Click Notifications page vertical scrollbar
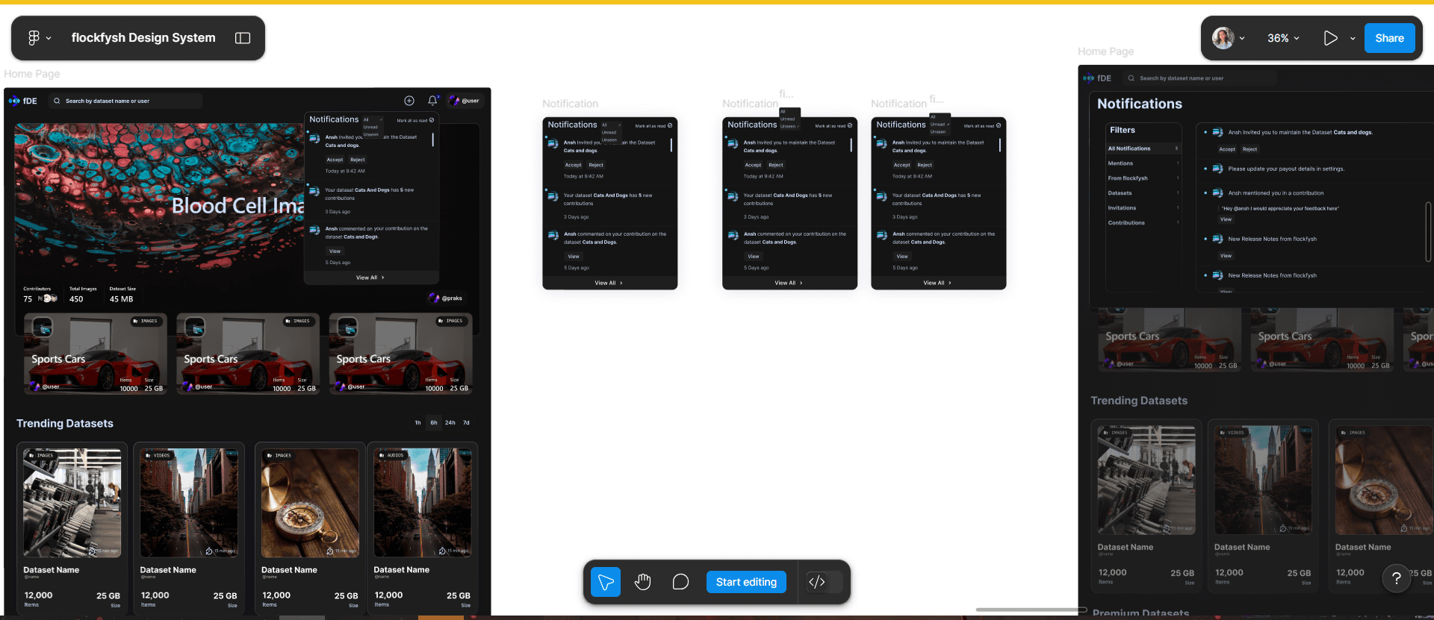Image resolution: width=1434 pixels, height=620 pixels. click(x=1428, y=231)
